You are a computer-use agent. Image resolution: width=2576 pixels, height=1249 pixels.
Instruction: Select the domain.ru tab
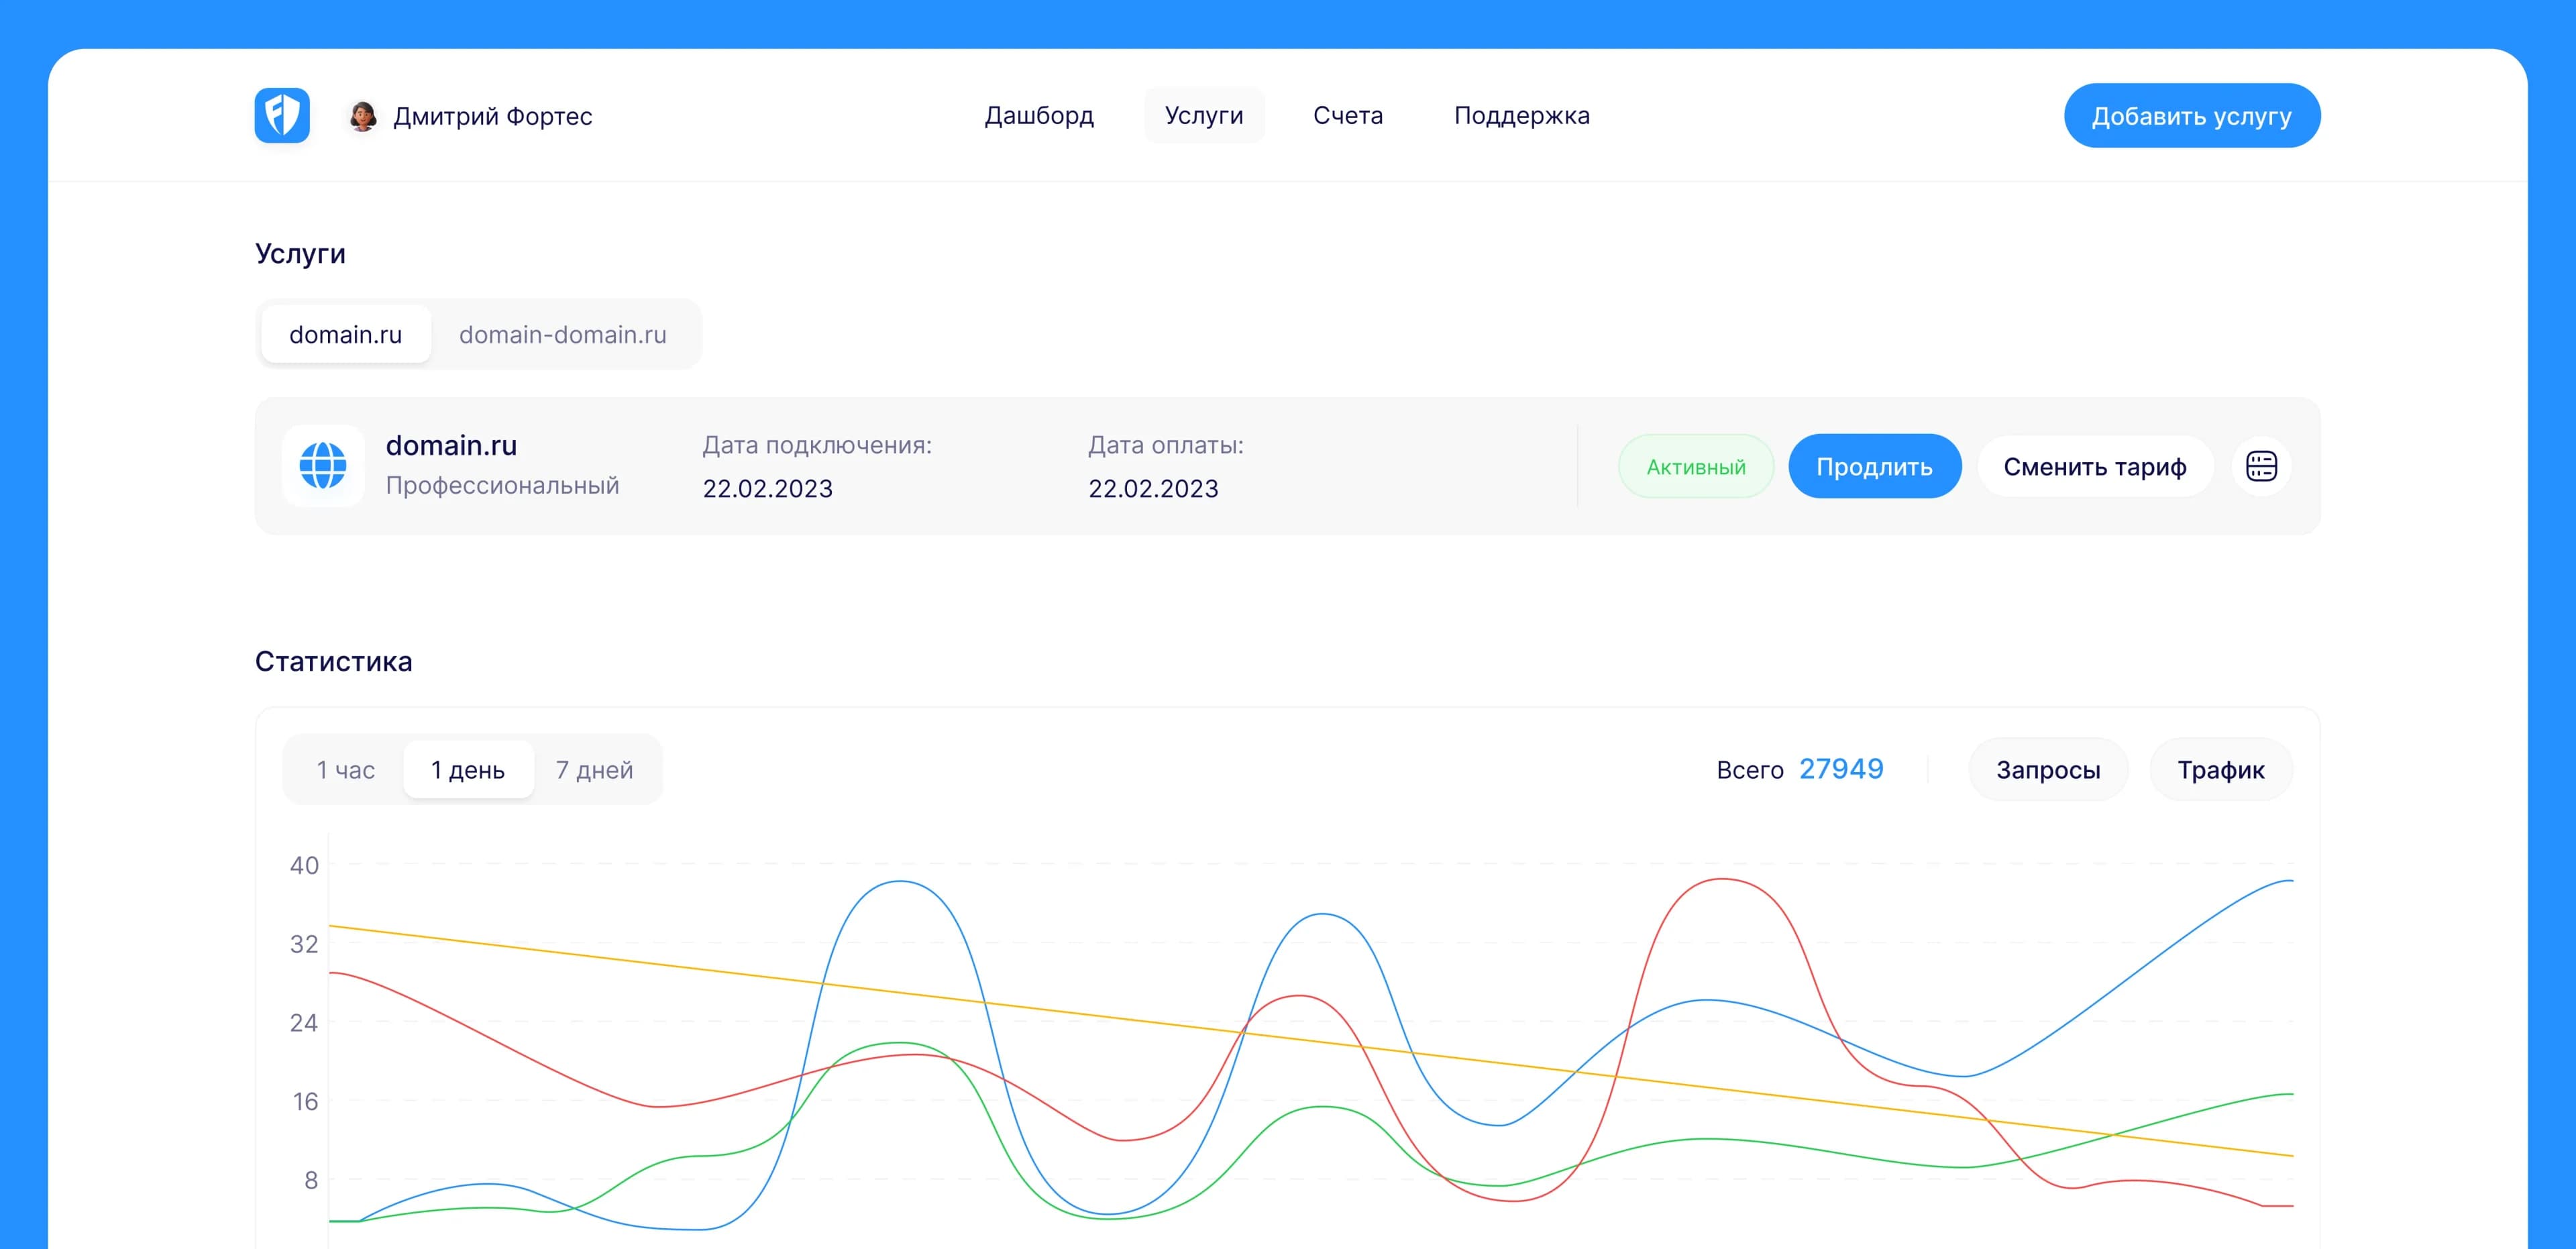[x=345, y=334]
